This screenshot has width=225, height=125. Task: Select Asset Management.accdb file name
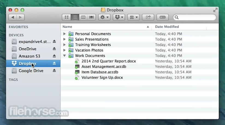(x=104, y=67)
